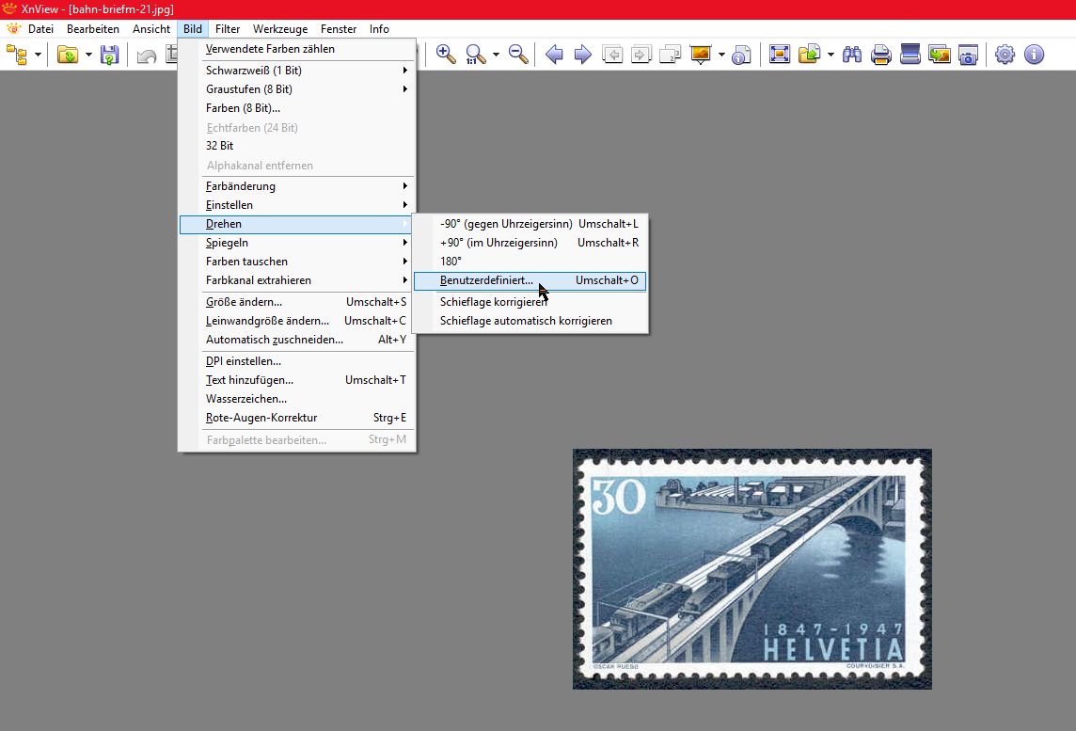Screen dimensions: 1076x731
Task: Click the zoom out magnifier icon
Action: click(518, 55)
